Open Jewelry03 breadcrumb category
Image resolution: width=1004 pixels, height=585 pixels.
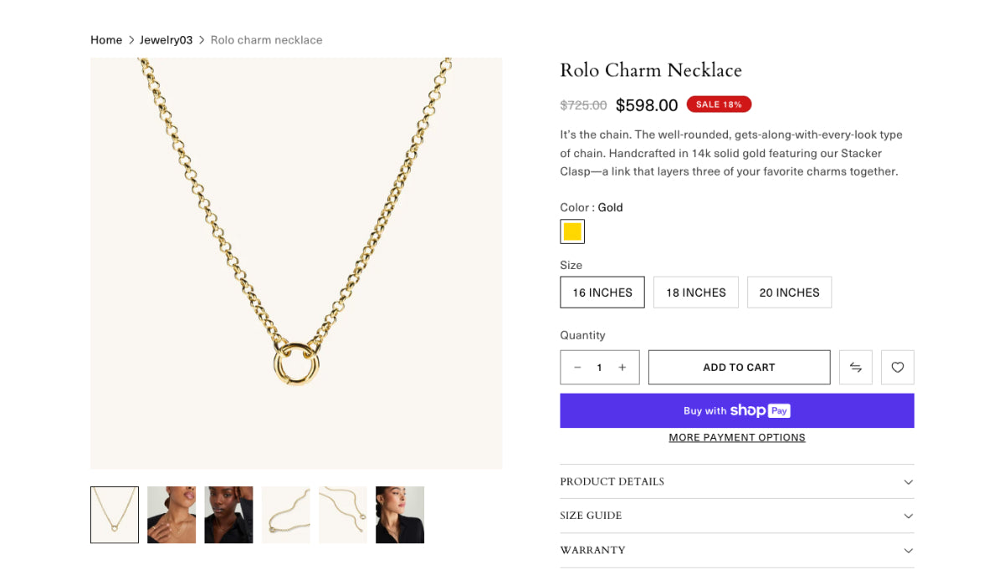click(x=166, y=40)
